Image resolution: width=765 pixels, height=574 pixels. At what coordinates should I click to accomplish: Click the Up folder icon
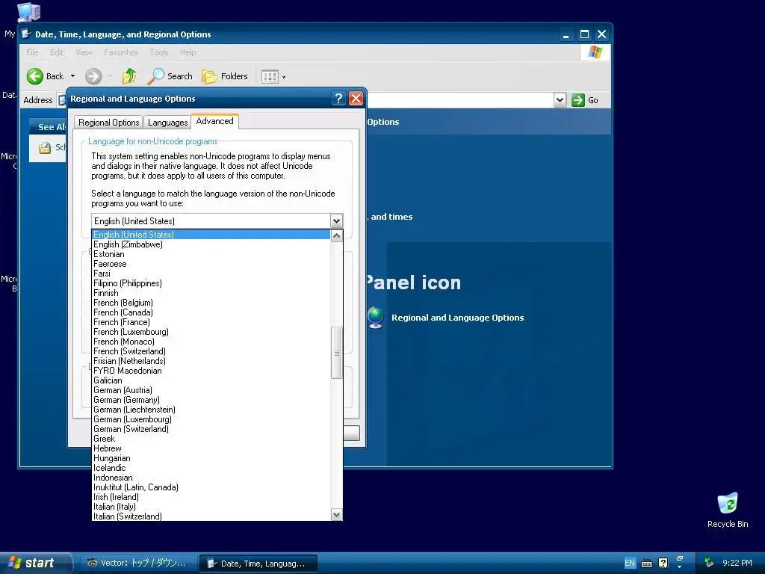click(129, 76)
